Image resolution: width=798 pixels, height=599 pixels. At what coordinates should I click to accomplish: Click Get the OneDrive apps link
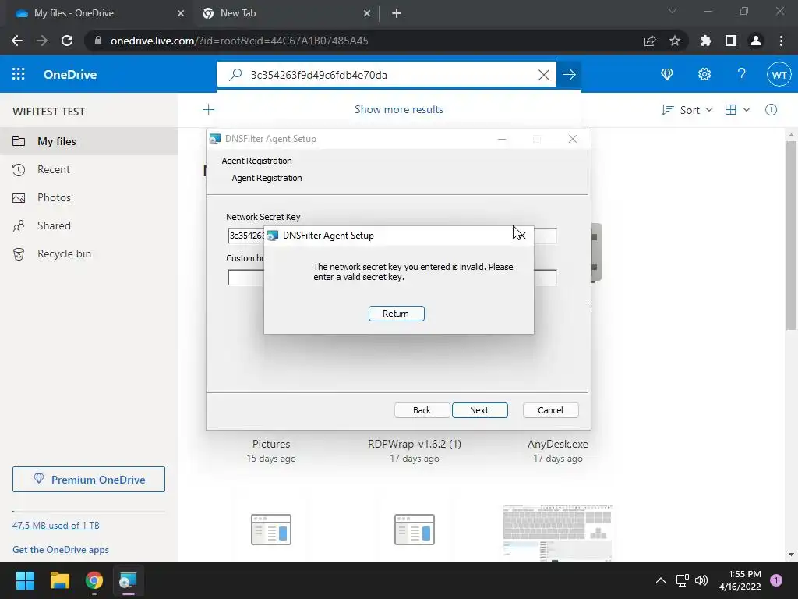coord(61,550)
